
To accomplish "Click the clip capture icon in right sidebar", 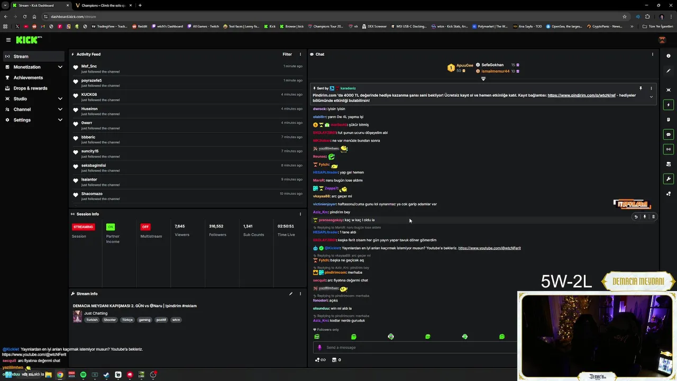I will [669, 90].
